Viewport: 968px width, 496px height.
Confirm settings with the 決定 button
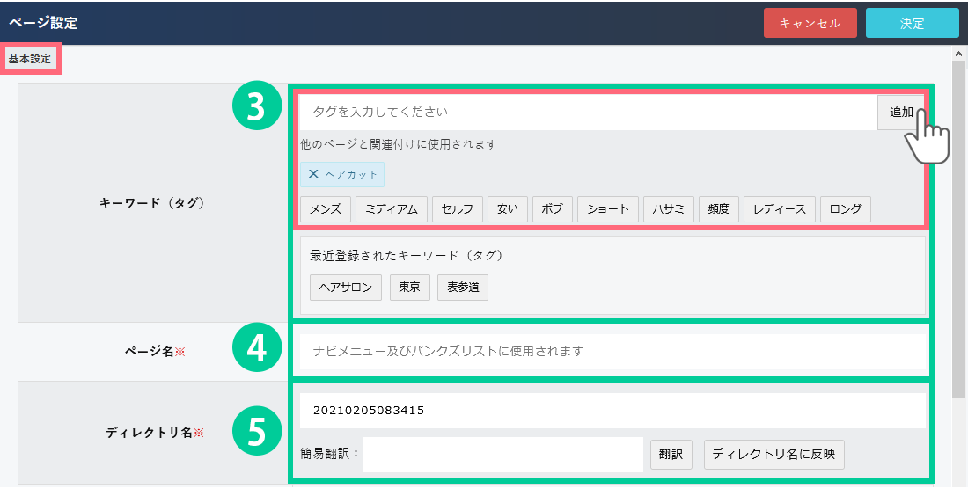(912, 24)
